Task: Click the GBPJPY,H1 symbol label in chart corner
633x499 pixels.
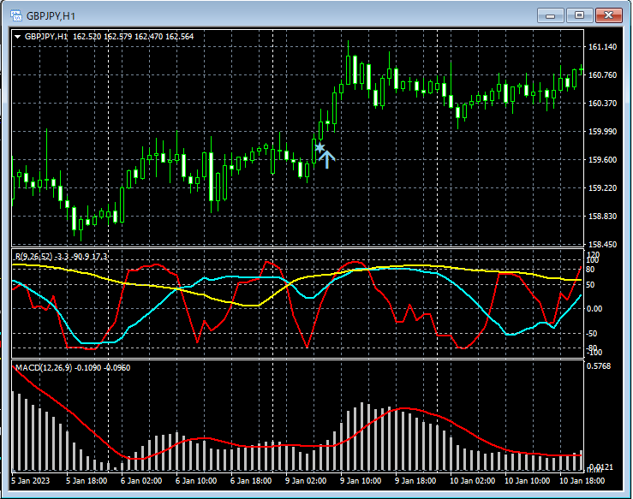Action: tap(46, 37)
